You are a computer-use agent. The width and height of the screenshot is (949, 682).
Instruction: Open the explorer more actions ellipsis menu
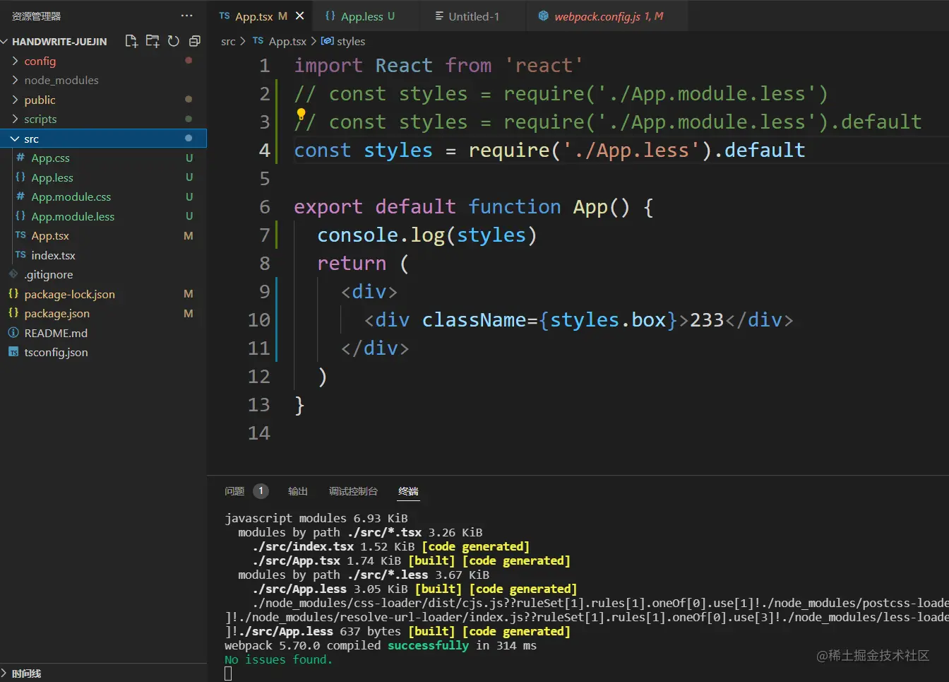pos(186,16)
